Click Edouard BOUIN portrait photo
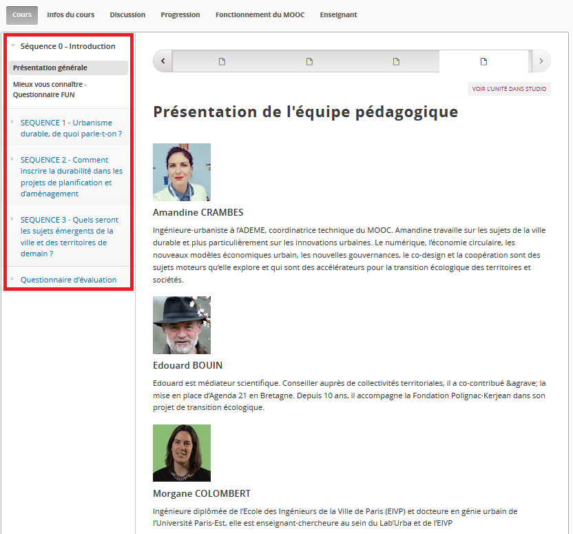The width and height of the screenshot is (573, 534). 182,325
